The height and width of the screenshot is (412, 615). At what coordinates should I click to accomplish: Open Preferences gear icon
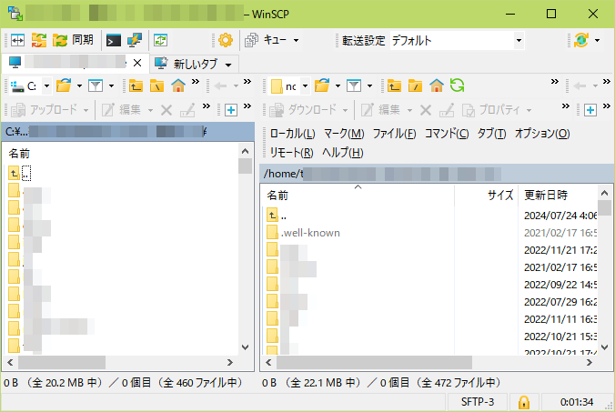coord(226,40)
